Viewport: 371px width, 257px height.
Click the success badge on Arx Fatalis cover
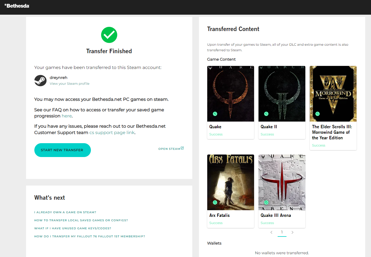215,202
